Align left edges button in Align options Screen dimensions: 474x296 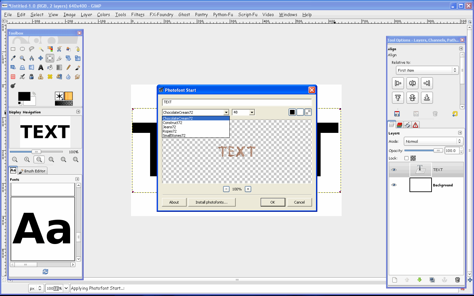[398, 83]
